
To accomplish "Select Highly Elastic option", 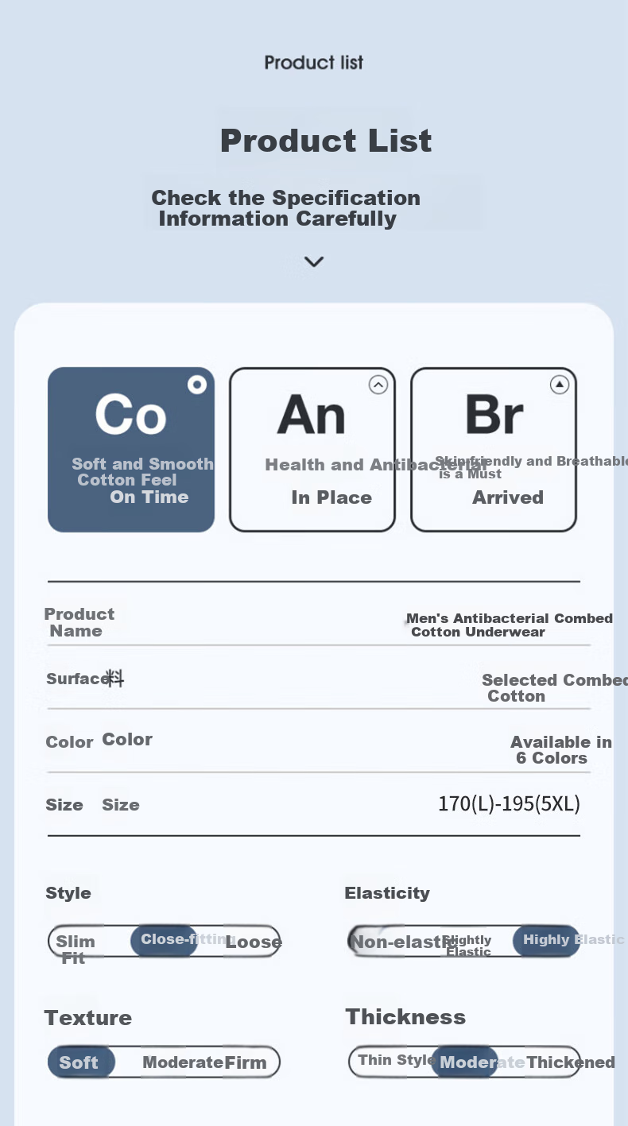I will pos(546,940).
